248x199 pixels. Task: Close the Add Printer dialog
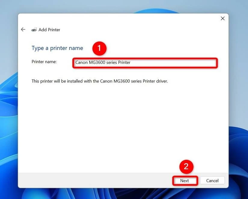point(222,19)
